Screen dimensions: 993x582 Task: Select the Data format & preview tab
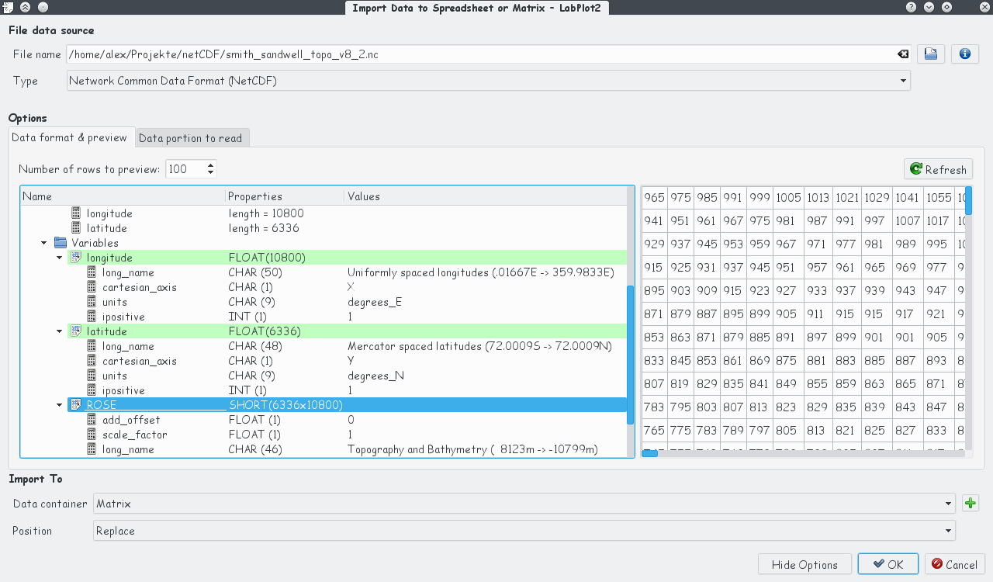pyautogui.click(x=71, y=137)
